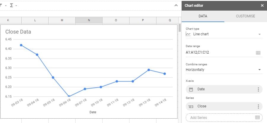267x123 pixels.
Task: Click the filter icon in toolbar
Action: (1, 5)
